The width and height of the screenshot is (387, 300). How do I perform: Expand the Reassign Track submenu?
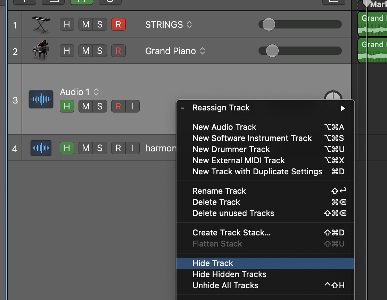pyautogui.click(x=265, y=108)
